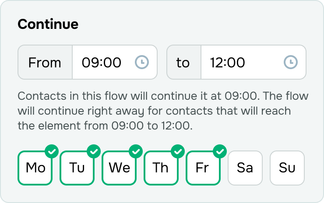Click the Continue heading

tap(48, 24)
